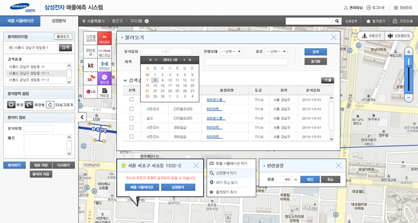Click down arrow of dialog results table
This screenshot has width=418, height=223.
[331, 139]
